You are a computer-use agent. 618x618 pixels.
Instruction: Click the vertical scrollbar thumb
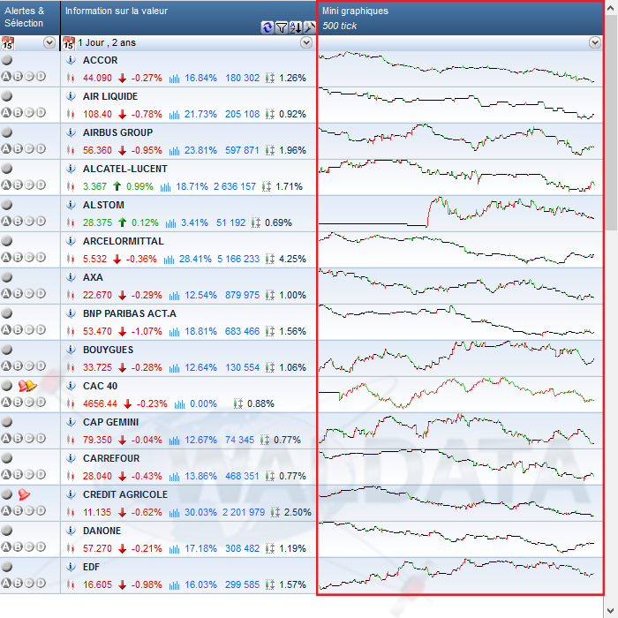(x=611, y=122)
